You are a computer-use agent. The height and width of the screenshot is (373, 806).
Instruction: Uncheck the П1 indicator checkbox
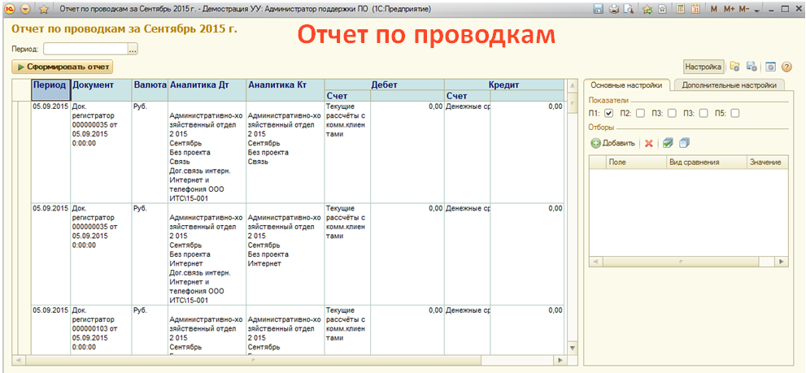608,113
